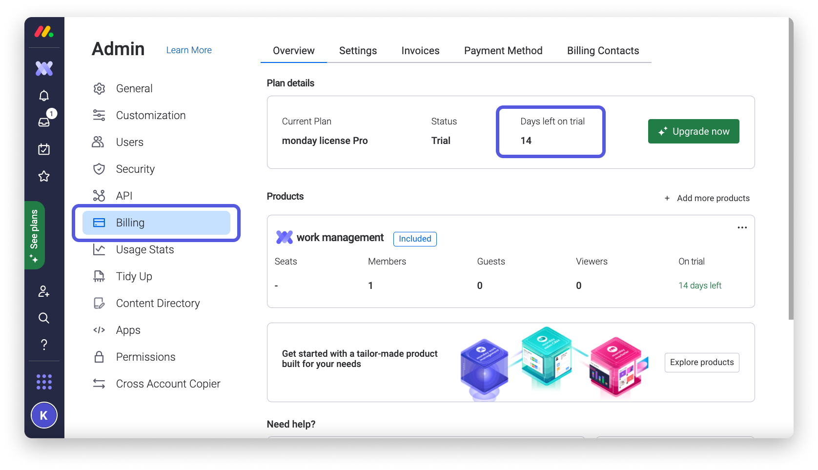Follow the Learn More link
Screen dimensions: 818x470
(189, 50)
